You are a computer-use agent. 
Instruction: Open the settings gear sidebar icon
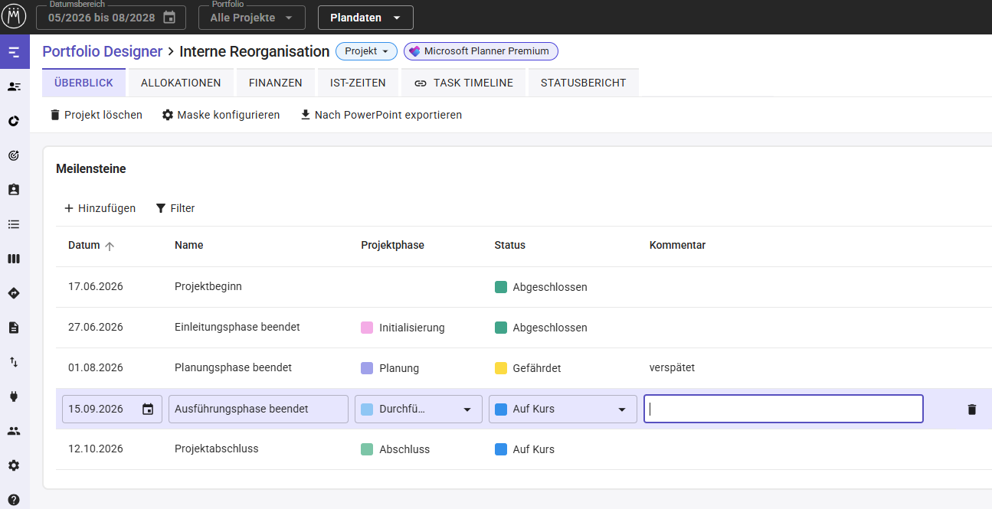pyautogui.click(x=14, y=465)
